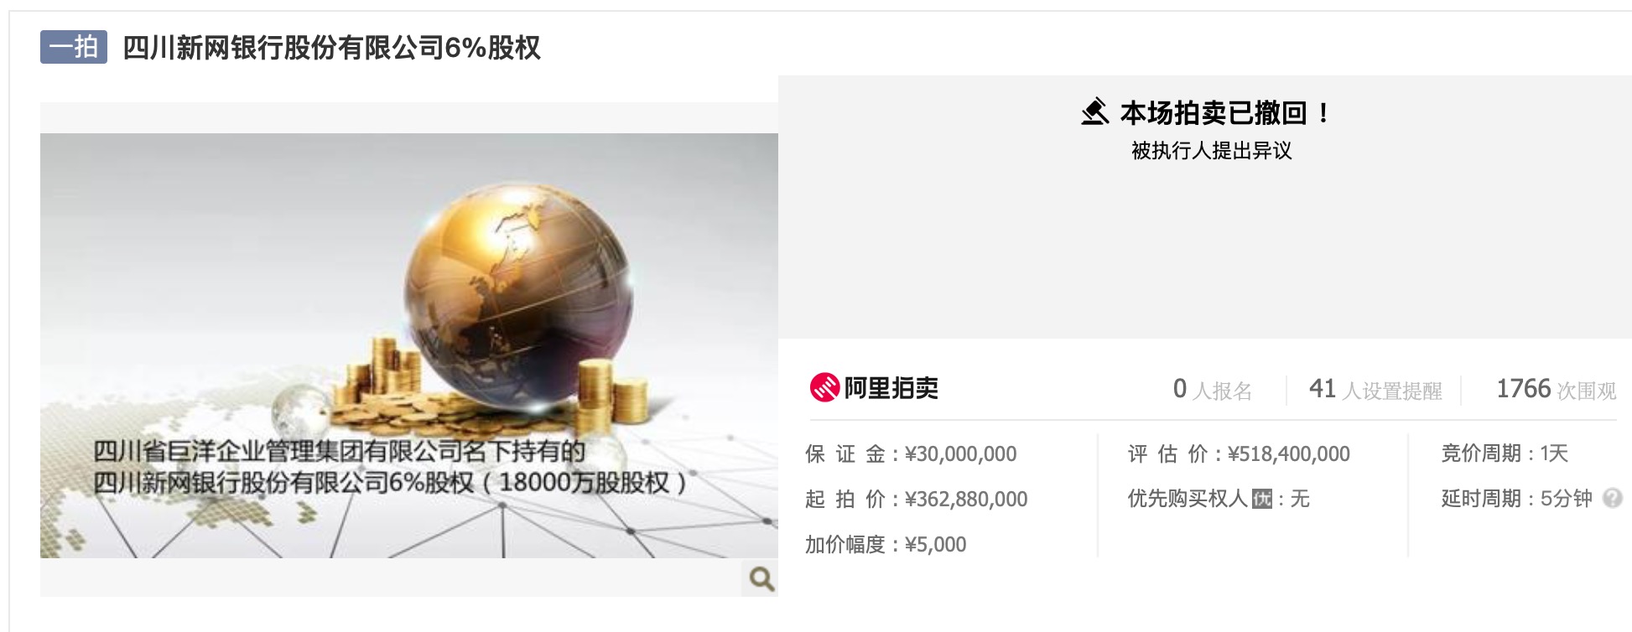This screenshot has width=1632, height=632.
Task: Click the 41 人设置提醒 counter
Action: (1375, 390)
